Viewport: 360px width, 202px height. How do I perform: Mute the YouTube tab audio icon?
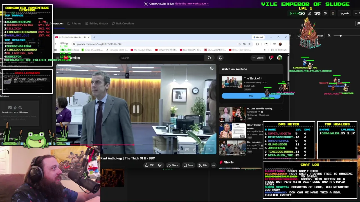84,37
